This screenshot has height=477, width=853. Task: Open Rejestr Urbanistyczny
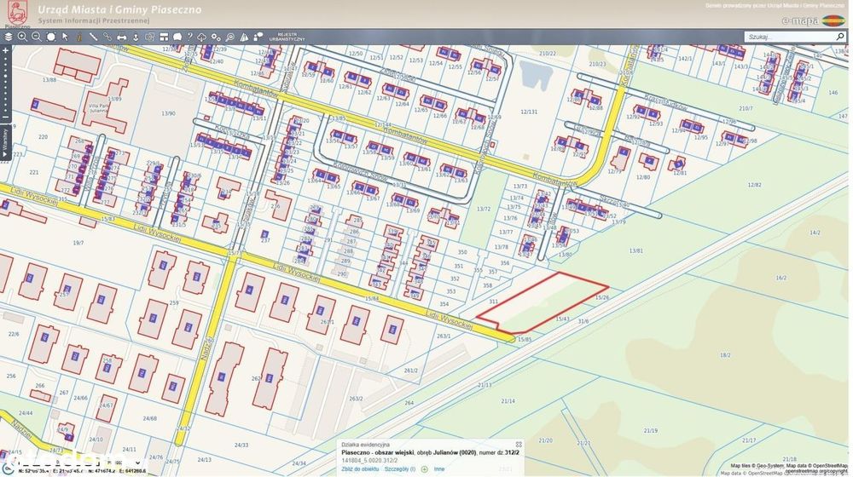coord(287,37)
